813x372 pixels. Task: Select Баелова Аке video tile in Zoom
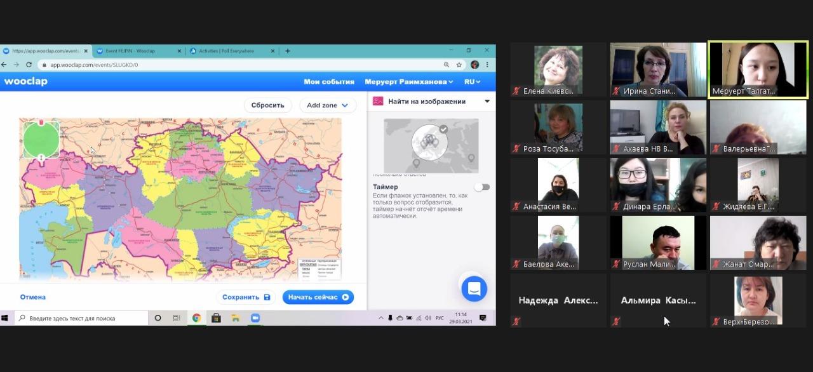(x=558, y=243)
